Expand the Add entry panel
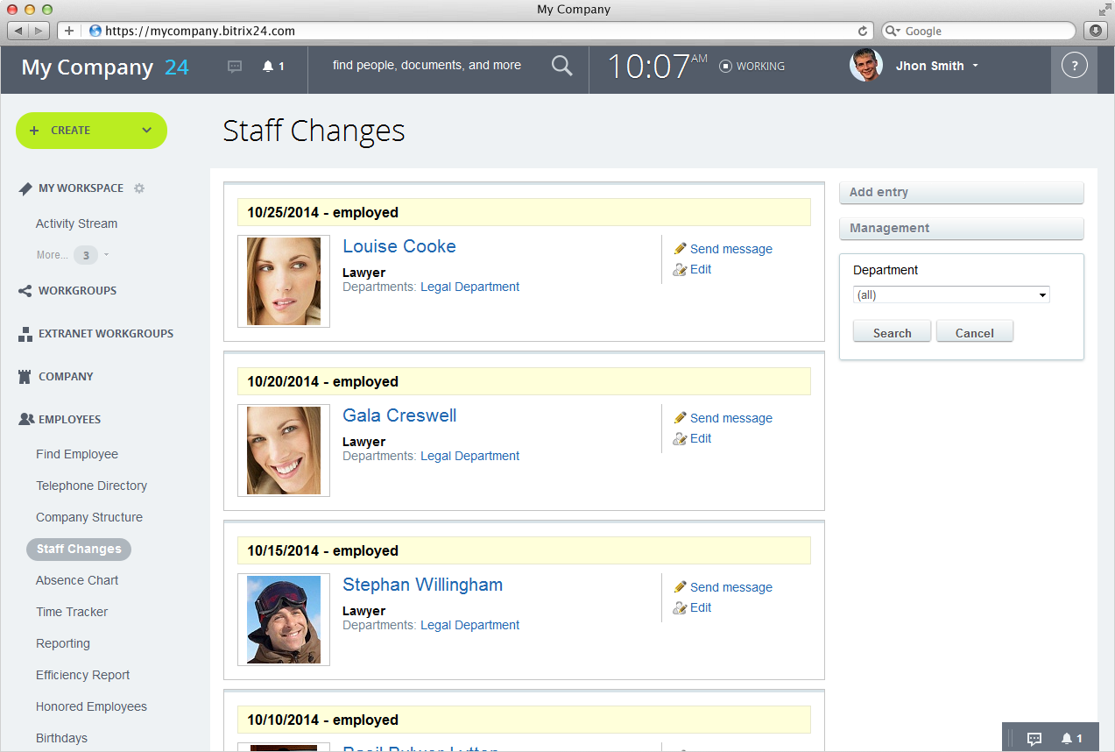Viewport: 1115px width, 752px height. click(x=961, y=192)
